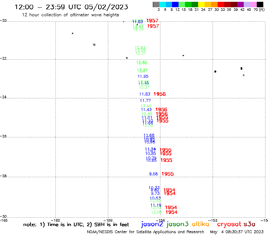Click the longitude axis label -156

(x=160, y=220)
